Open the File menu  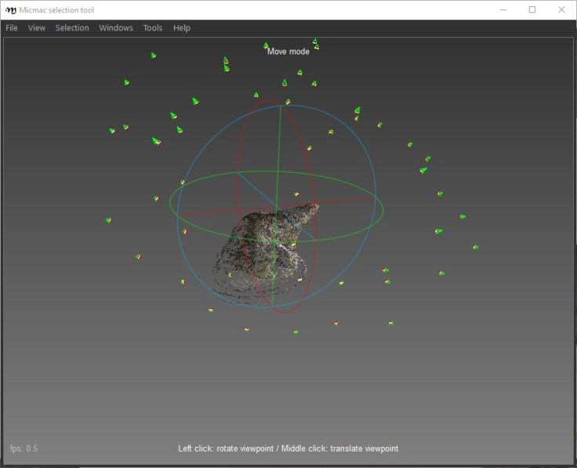12,28
